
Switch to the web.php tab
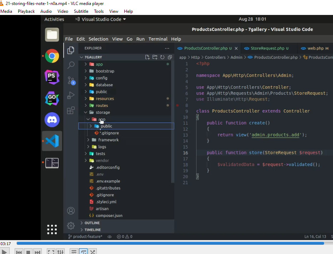click(315, 48)
